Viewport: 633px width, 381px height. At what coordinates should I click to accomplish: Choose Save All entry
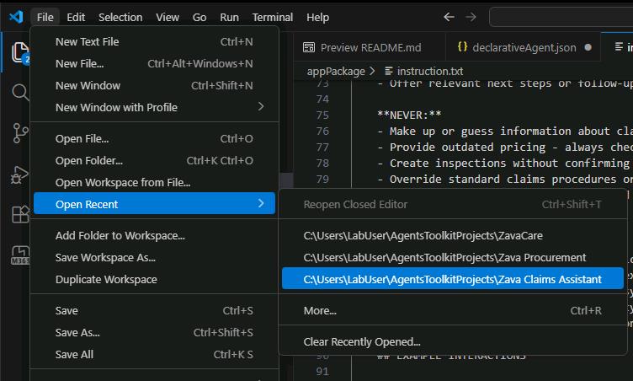(x=154, y=354)
